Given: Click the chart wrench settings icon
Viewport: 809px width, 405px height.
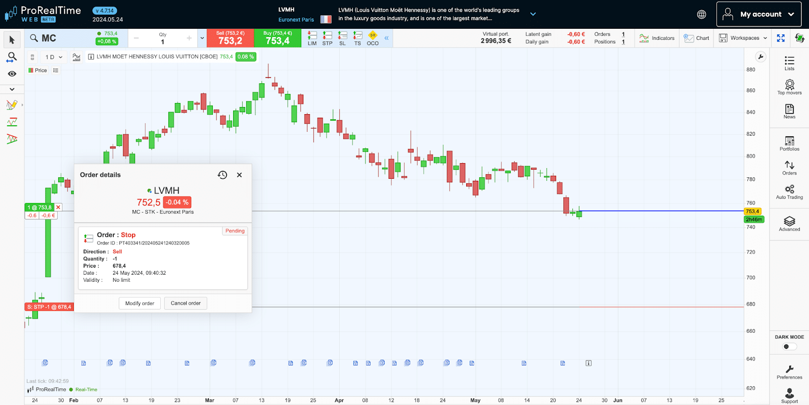Looking at the screenshot, I should coord(760,57).
